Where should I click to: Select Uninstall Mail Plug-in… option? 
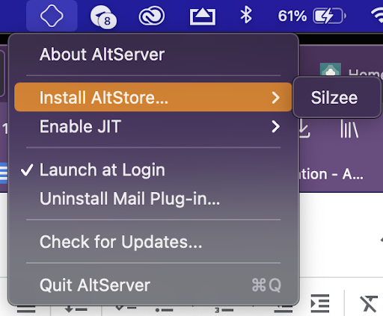153,199
